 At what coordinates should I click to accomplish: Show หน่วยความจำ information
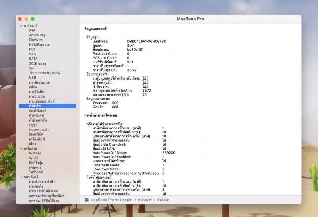tap(39, 130)
